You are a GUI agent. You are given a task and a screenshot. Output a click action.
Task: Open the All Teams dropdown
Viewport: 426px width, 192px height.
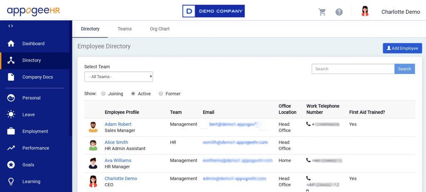[119, 77]
